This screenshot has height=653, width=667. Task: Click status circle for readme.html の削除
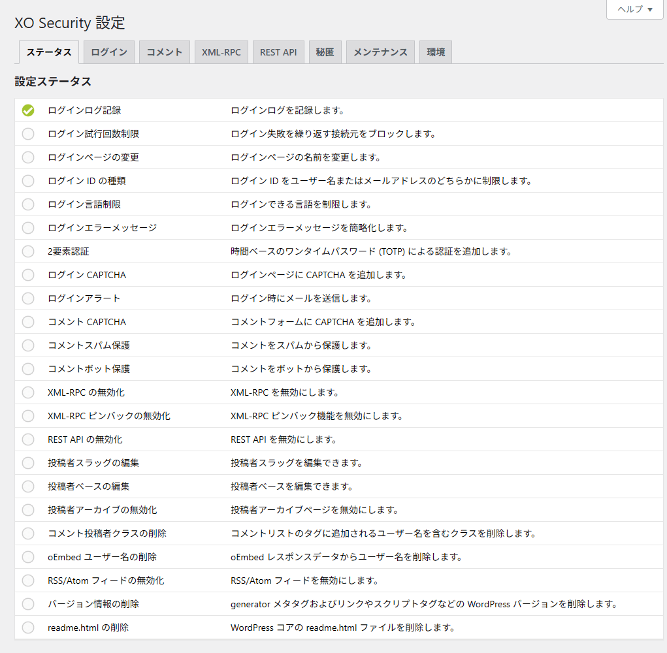[28, 628]
